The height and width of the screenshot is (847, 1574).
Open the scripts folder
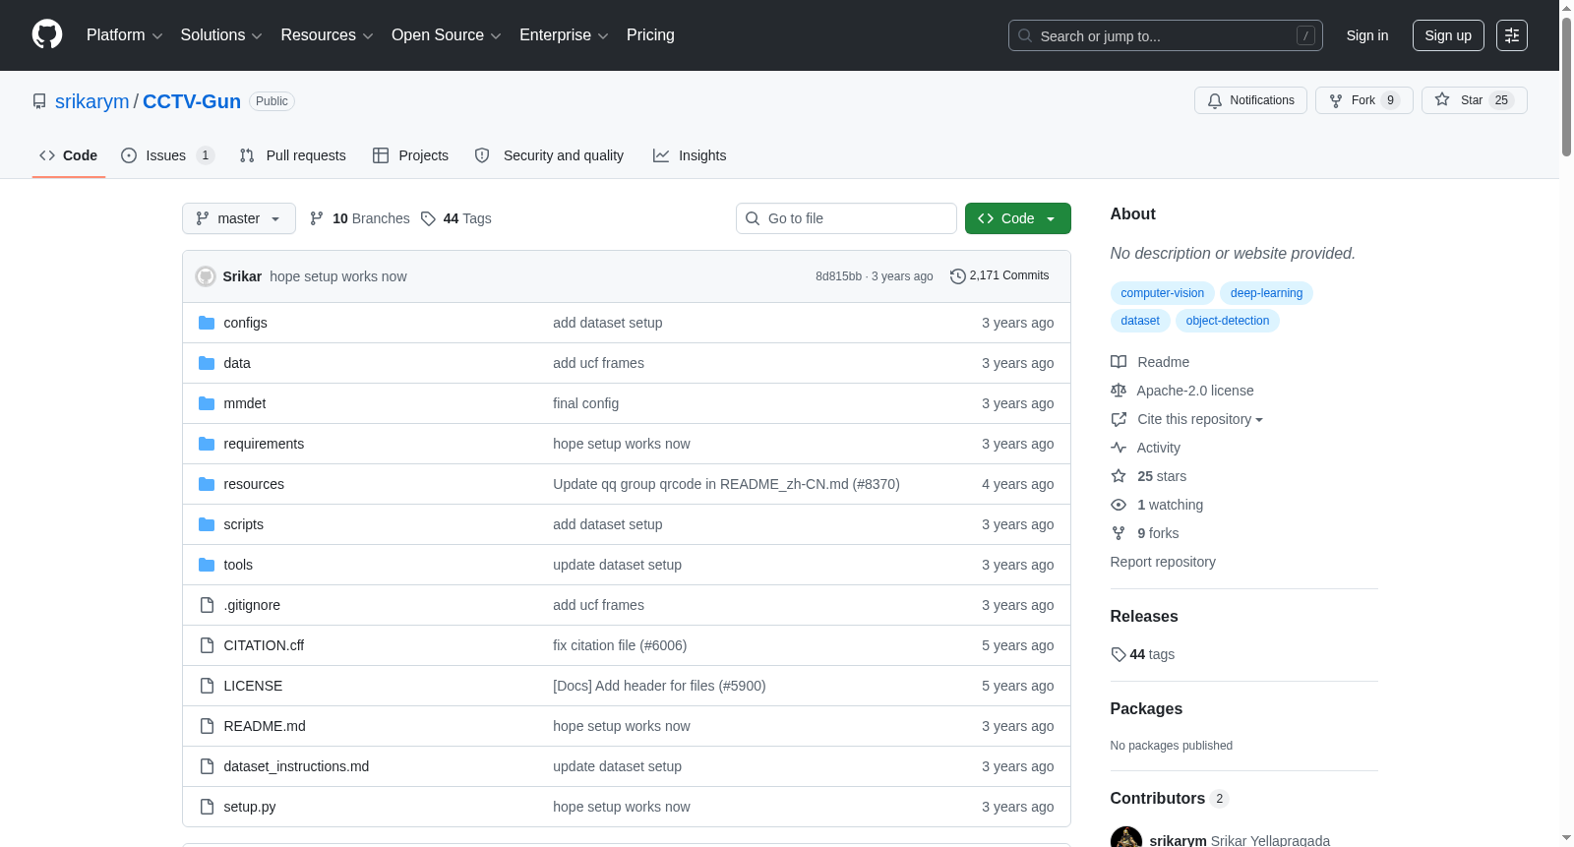click(243, 524)
